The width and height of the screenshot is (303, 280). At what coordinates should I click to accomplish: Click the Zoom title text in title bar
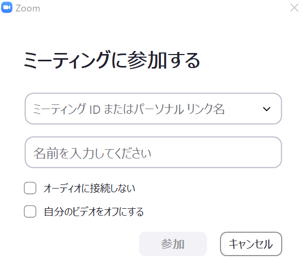point(27,8)
